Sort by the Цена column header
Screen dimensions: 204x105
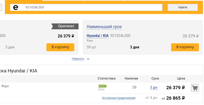181,78
